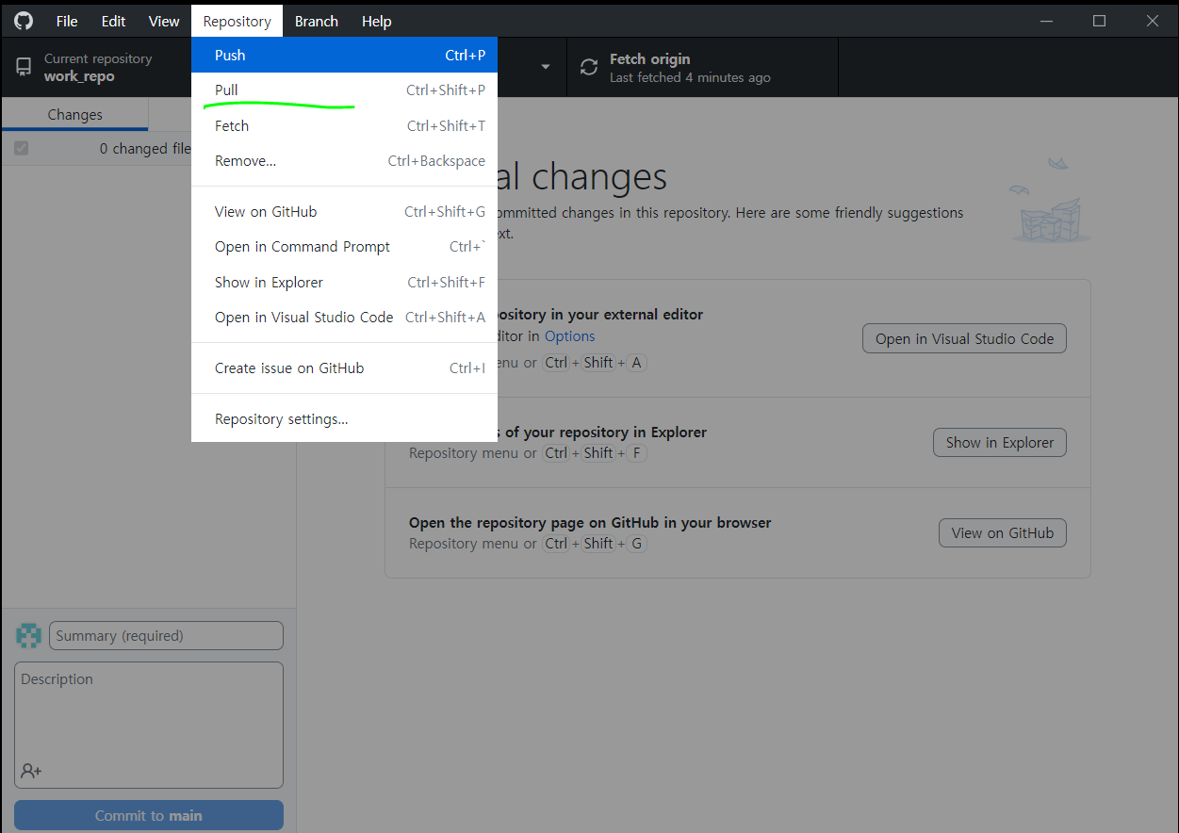Click the Show in Explorer button
Screen dimensions: 1179x833
tap(999, 442)
